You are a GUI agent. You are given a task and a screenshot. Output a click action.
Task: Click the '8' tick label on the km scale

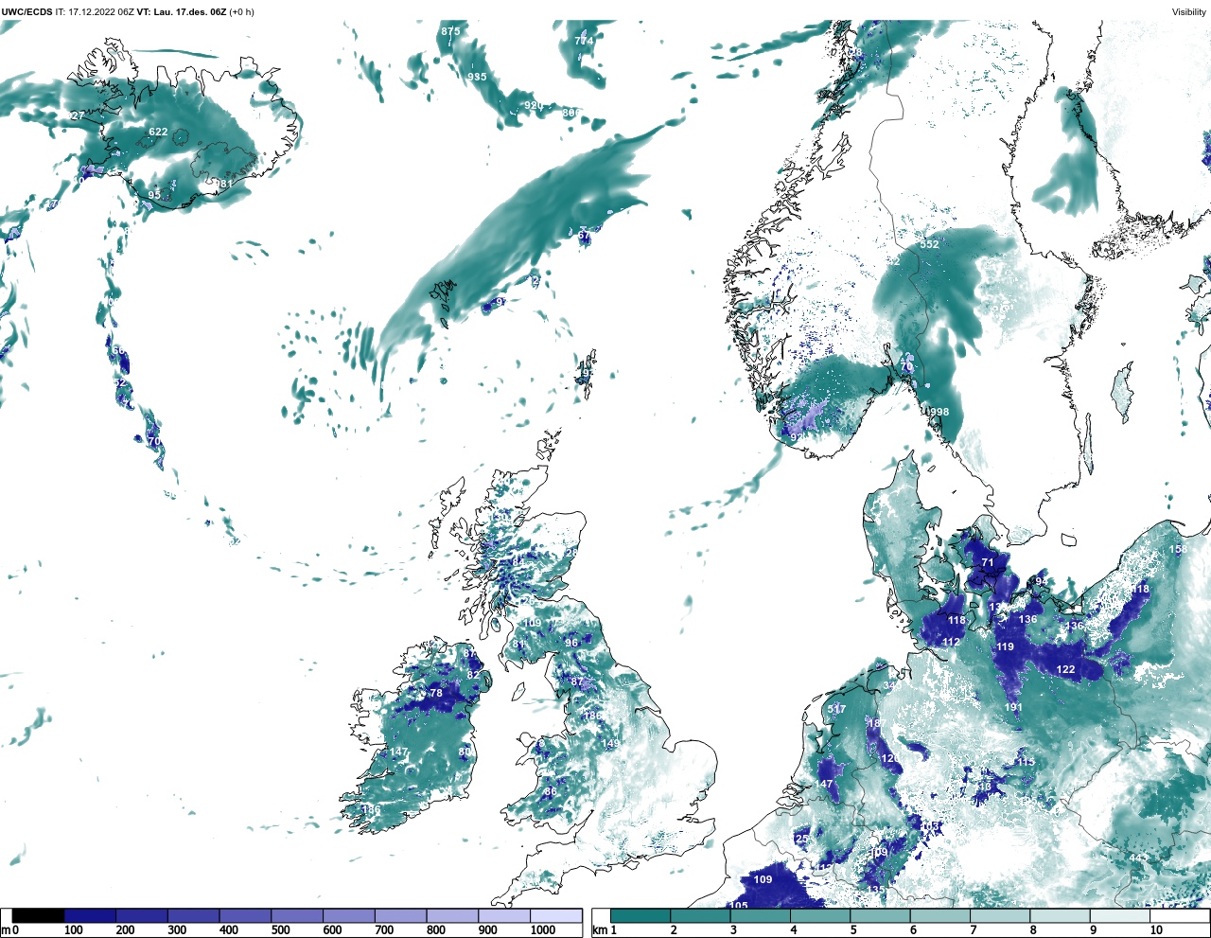(1033, 930)
